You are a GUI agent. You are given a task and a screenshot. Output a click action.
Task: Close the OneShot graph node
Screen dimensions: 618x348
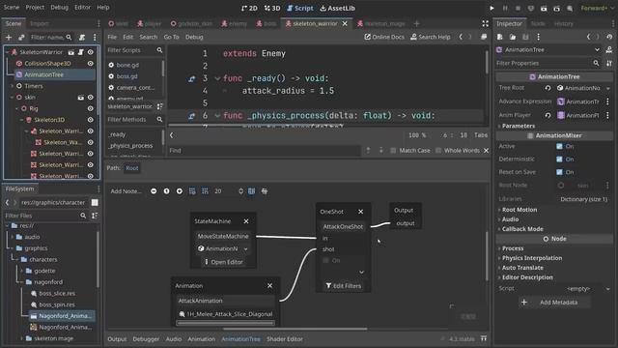(360, 212)
